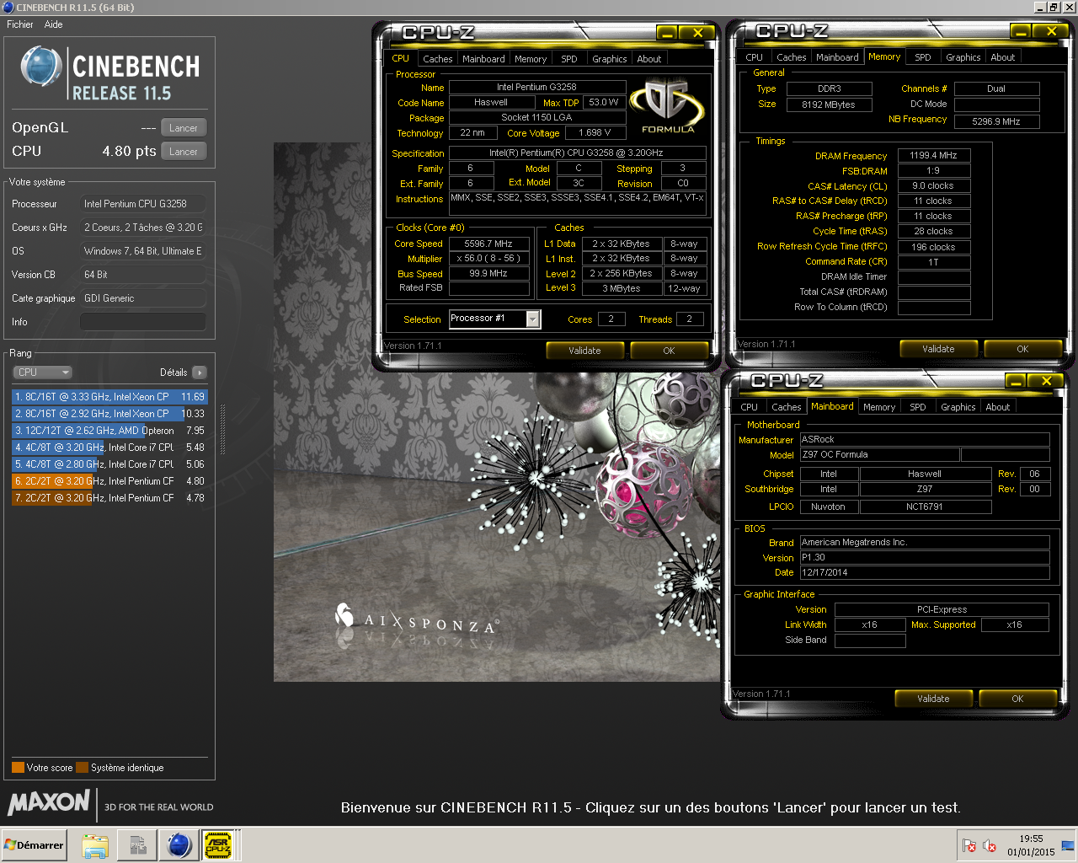This screenshot has width=1078, height=863.
Task: Click the yellow CPU-Z taskbar icon
Action: click(x=218, y=845)
